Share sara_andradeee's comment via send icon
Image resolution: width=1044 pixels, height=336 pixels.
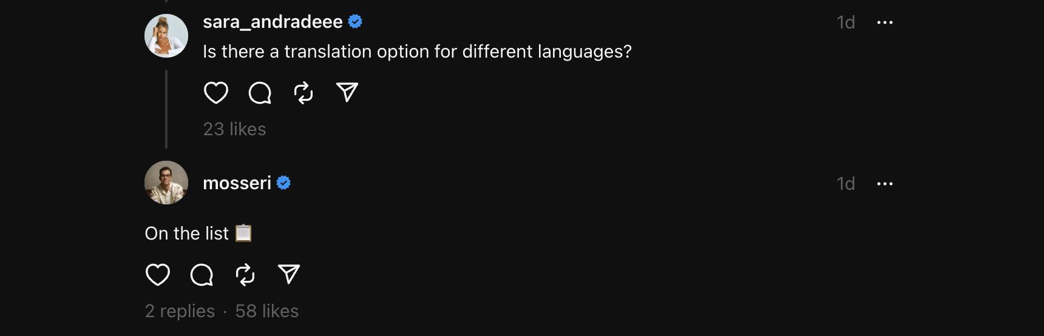[347, 92]
